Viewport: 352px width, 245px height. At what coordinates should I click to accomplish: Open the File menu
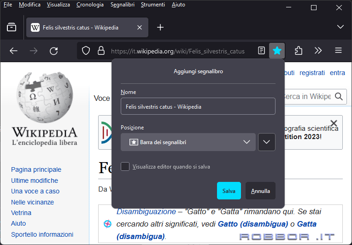(x=8, y=5)
